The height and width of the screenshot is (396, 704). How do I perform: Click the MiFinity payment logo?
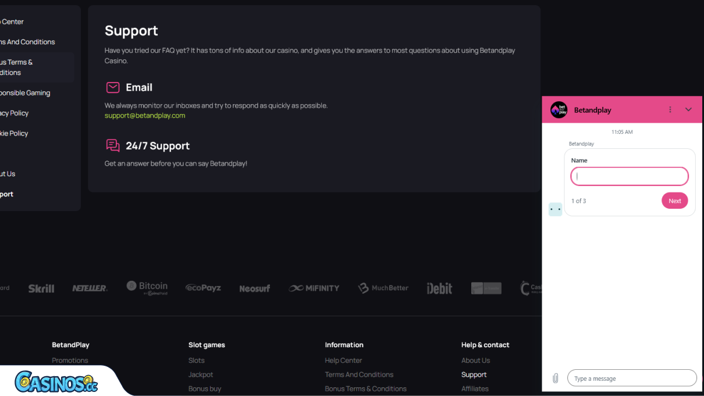(314, 288)
